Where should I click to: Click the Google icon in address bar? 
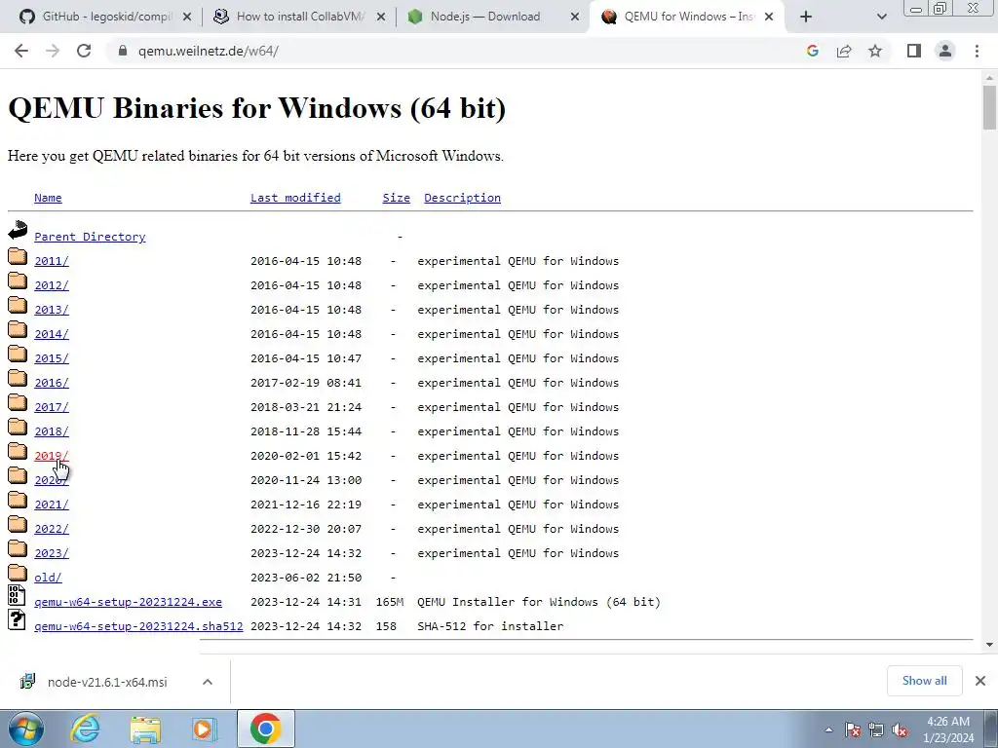[812, 51]
